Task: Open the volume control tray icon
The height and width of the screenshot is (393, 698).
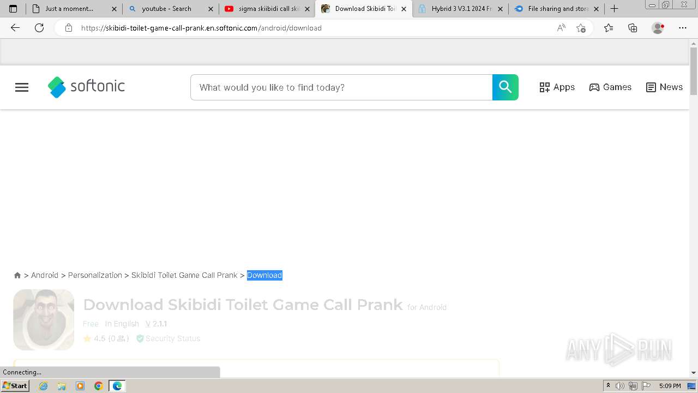Action: tap(620, 386)
